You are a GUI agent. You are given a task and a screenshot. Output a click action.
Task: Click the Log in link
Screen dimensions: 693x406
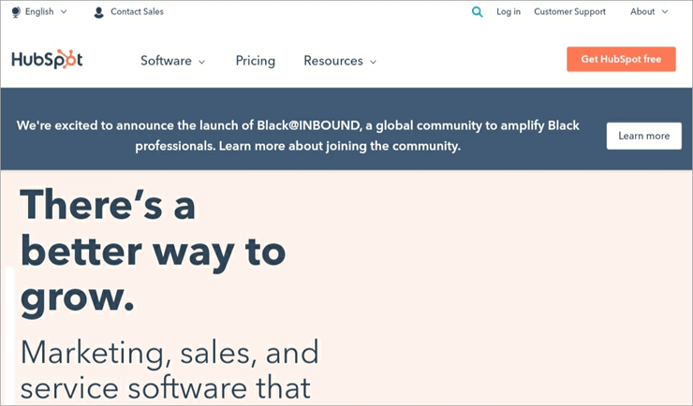(x=509, y=12)
